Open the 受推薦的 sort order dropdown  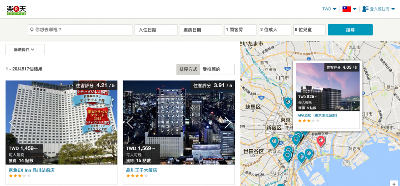click(217, 69)
